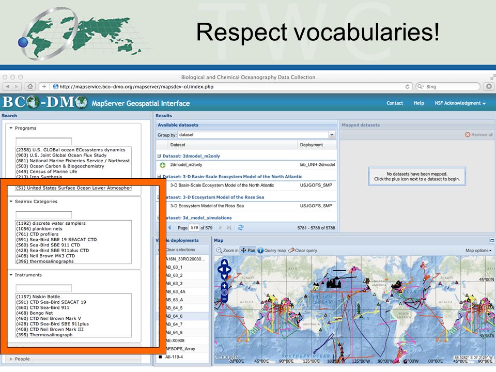
Task: Select deployment AB_63_1
Action: (174, 267)
